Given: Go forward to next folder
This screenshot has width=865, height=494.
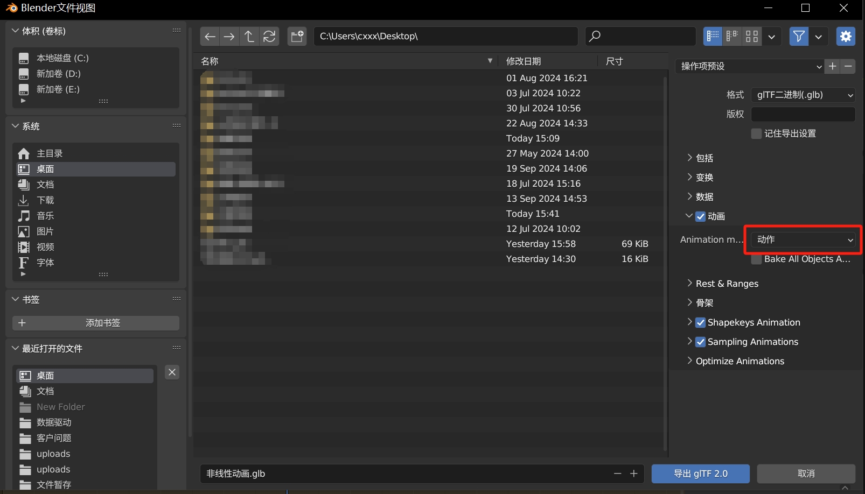Looking at the screenshot, I should coord(229,36).
